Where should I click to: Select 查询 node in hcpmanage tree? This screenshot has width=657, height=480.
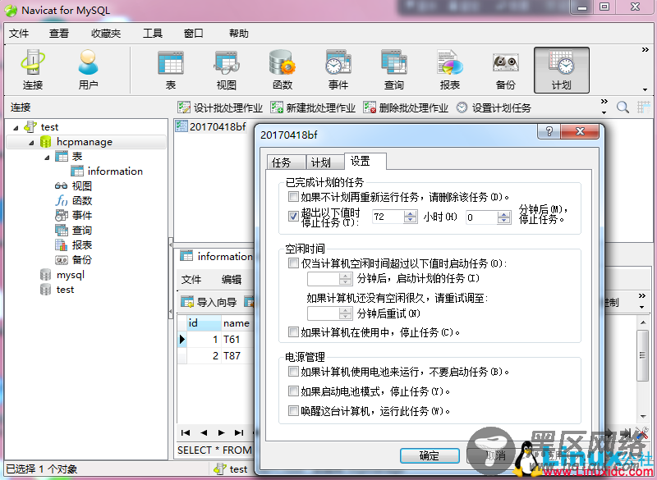(x=73, y=231)
